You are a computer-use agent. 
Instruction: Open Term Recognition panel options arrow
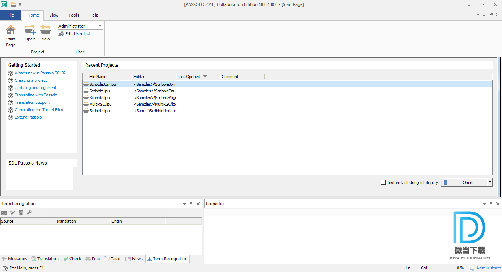(x=184, y=204)
